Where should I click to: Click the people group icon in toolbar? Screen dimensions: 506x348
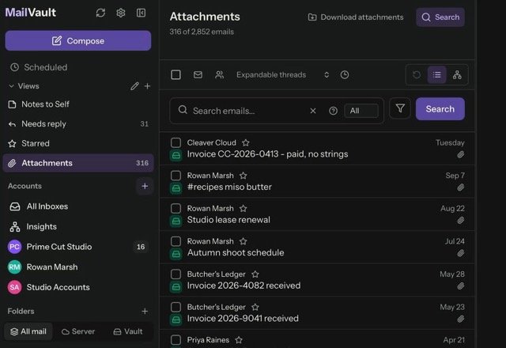(x=220, y=75)
